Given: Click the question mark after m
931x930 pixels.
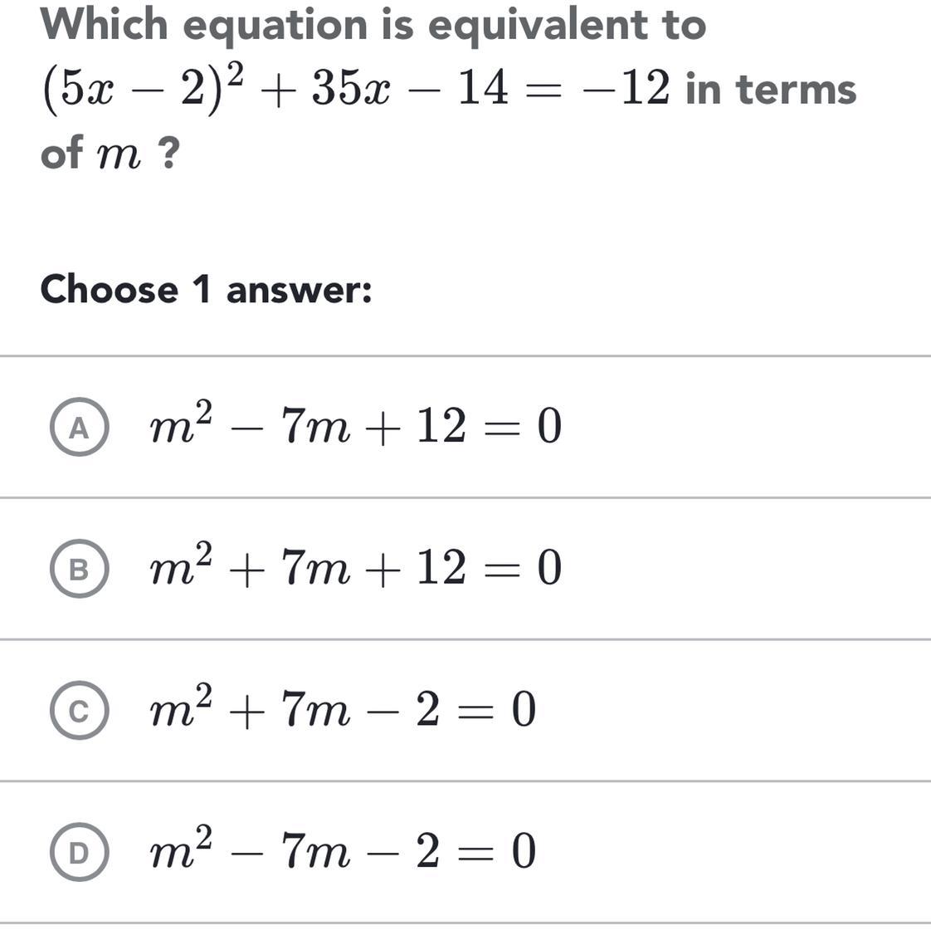Looking at the screenshot, I should point(168,153).
